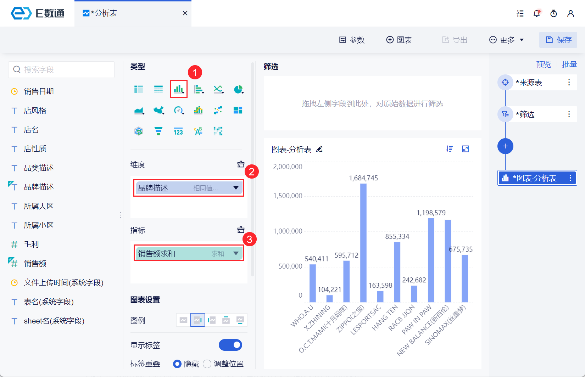Image resolution: width=585 pixels, height=377 pixels.
Task: Pick the scatter plot chart type
Action: pyautogui.click(x=218, y=110)
